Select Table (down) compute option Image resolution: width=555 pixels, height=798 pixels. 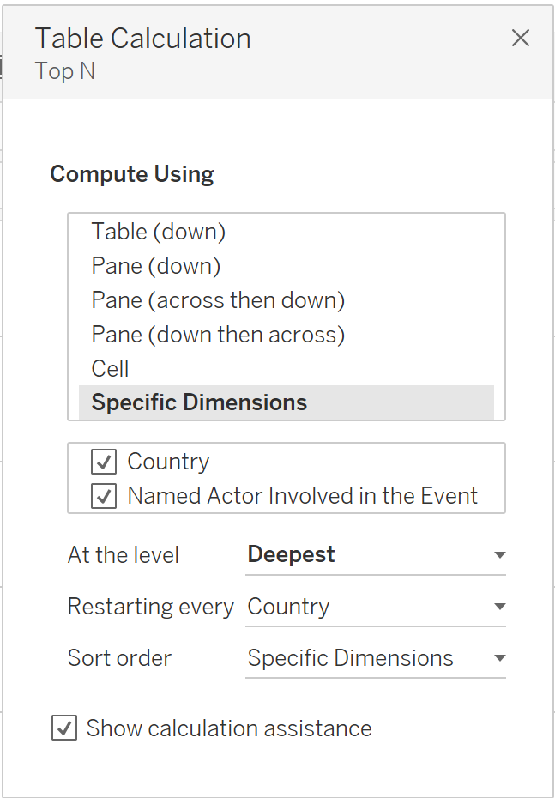point(158,232)
